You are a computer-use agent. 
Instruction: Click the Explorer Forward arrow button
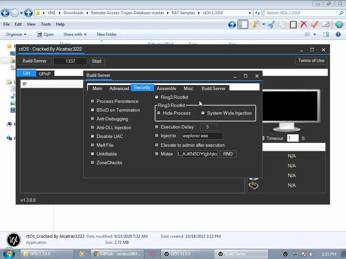15,13
